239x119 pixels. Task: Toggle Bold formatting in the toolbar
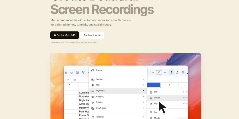pos(171,73)
